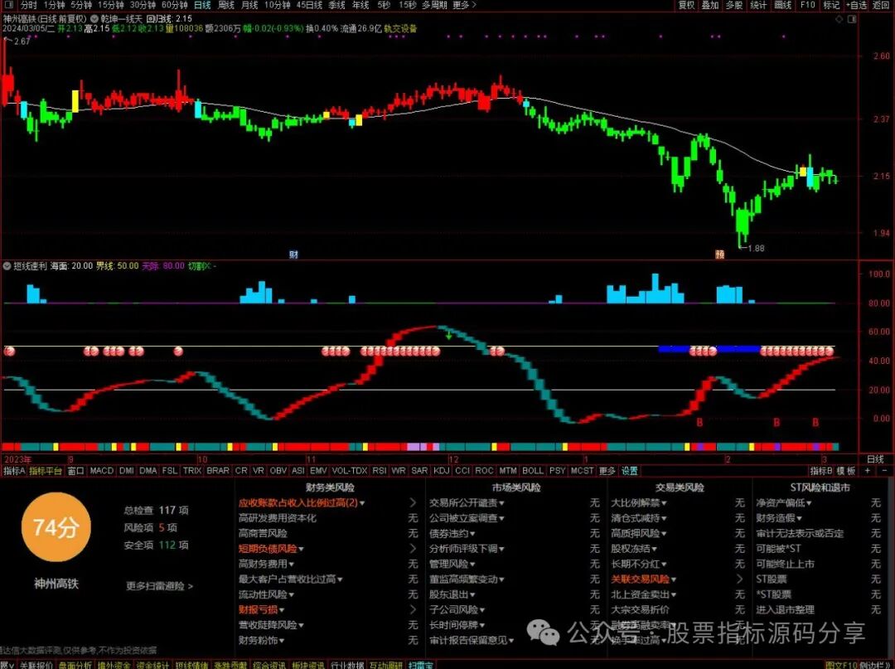Click the 画线 drawing button
This screenshot has width=895, height=669.
tap(782, 5)
